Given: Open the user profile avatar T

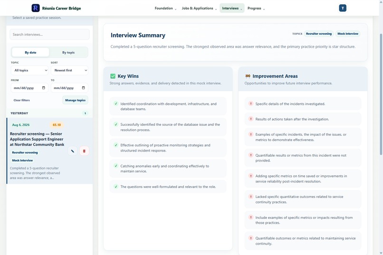Looking at the screenshot, I should pos(343,8).
